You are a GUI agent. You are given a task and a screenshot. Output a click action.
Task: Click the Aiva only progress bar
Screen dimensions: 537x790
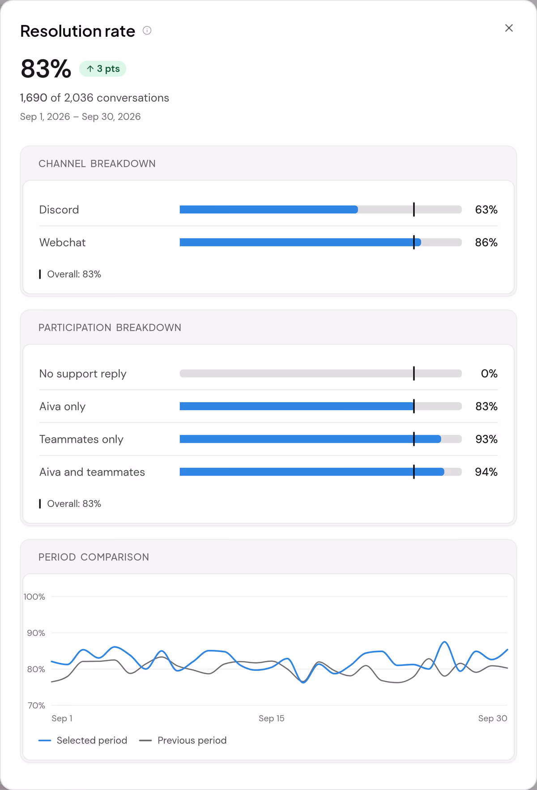pyautogui.click(x=320, y=406)
